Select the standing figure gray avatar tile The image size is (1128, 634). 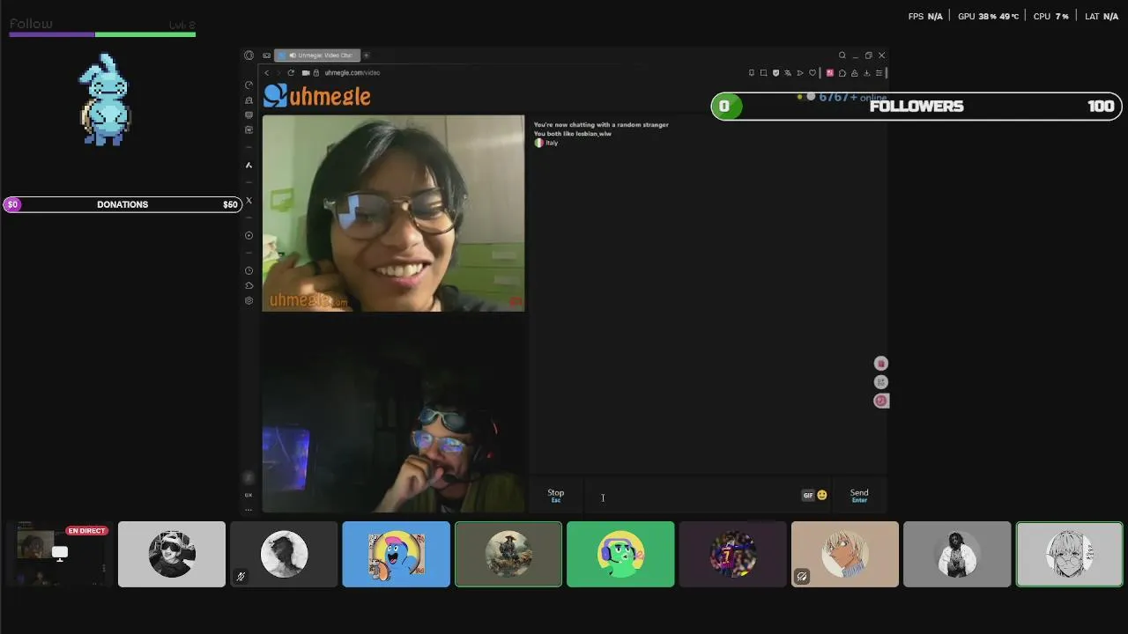pyautogui.click(x=957, y=554)
